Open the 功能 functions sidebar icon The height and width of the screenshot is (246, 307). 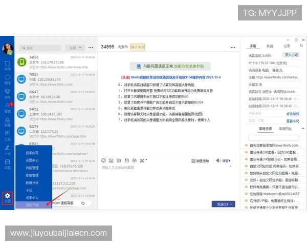point(8,165)
